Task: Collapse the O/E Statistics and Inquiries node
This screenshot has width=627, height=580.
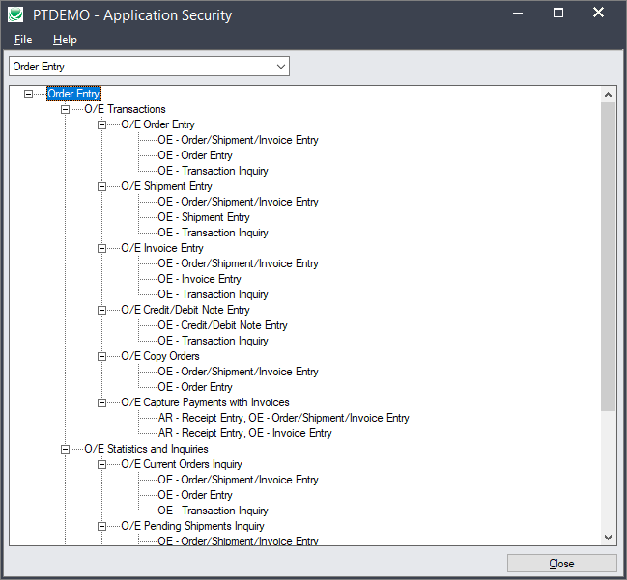Action: (x=66, y=449)
